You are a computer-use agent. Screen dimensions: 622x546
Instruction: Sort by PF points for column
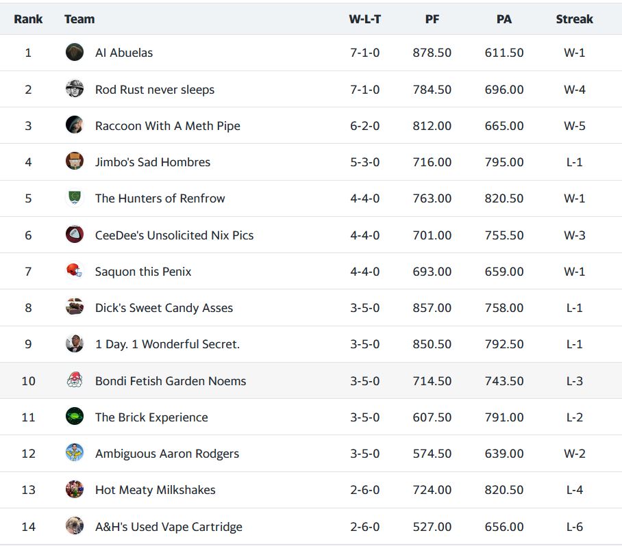point(432,19)
